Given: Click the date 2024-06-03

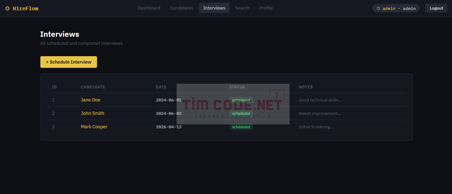Looking at the screenshot, I should [168, 113].
